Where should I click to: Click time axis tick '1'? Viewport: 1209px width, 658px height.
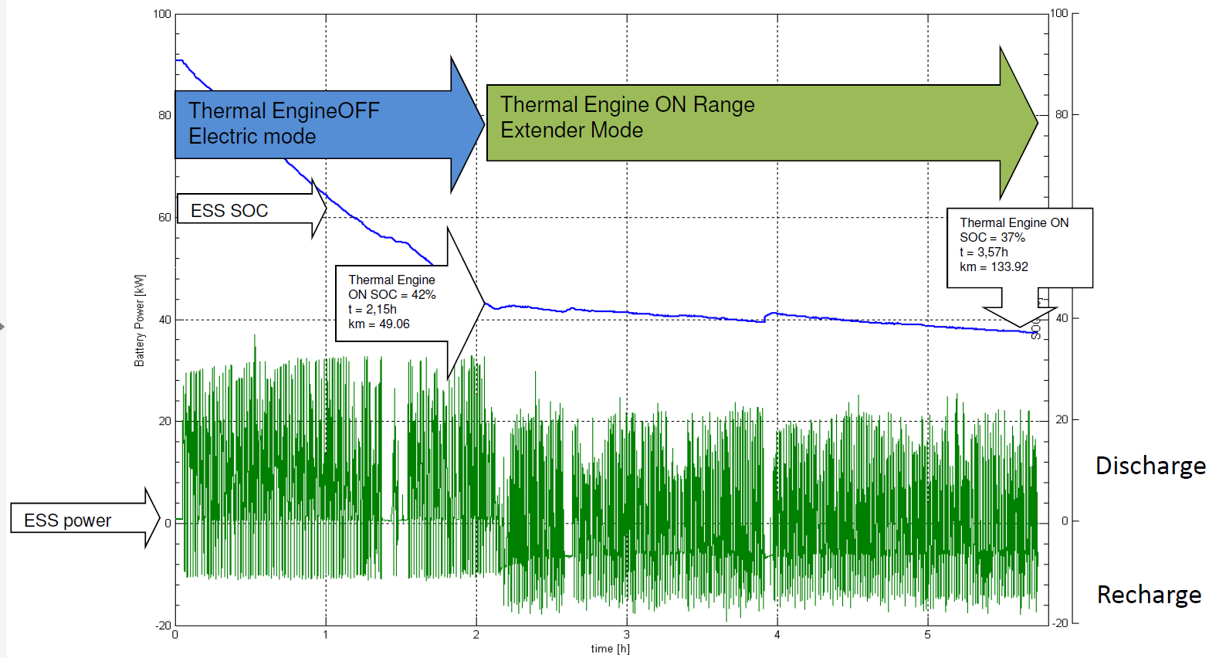point(326,635)
